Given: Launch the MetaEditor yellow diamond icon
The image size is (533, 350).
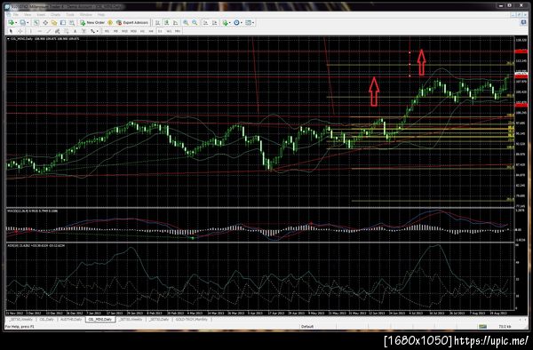Looking at the screenshot, I should (x=110, y=22).
